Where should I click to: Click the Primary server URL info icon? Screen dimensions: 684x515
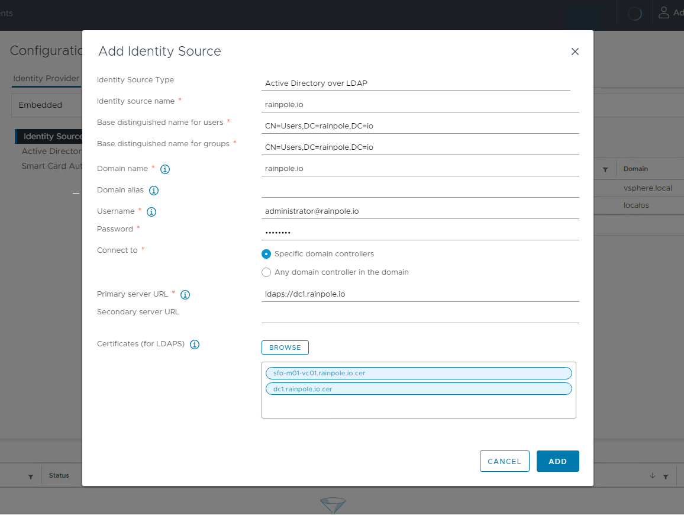tap(185, 294)
